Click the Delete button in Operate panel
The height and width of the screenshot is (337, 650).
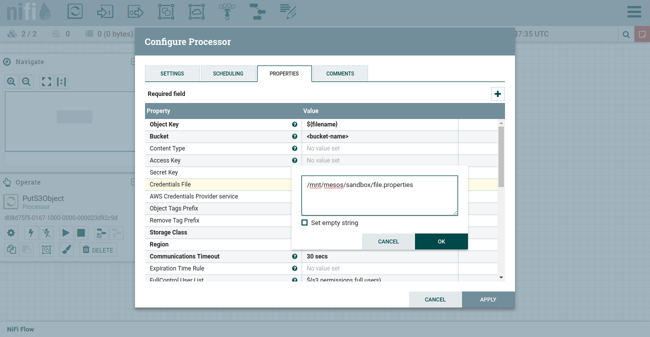point(98,249)
